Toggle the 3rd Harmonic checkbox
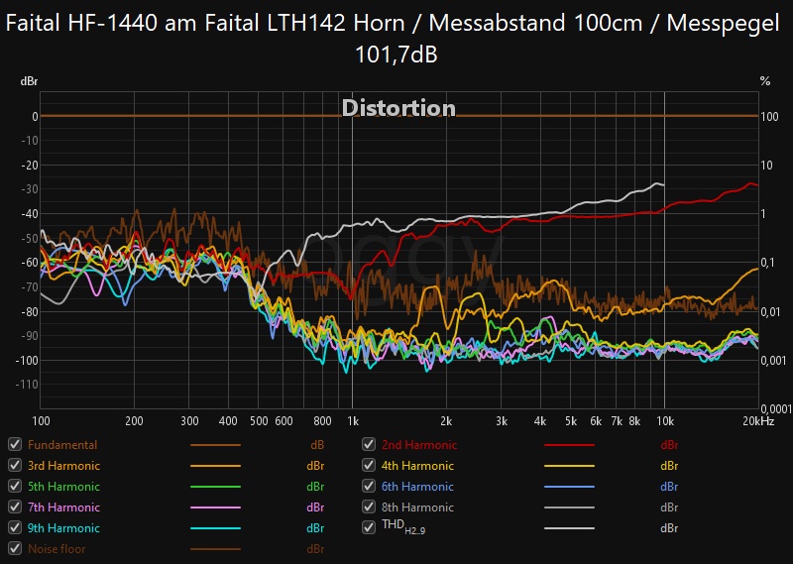Image resolution: width=793 pixels, height=564 pixels. pyautogui.click(x=15, y=465)
